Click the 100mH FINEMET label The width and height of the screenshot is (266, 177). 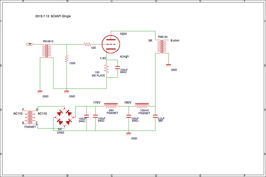[x=145, y=112]
